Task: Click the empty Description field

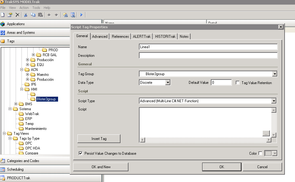Action: click(208, 56)
